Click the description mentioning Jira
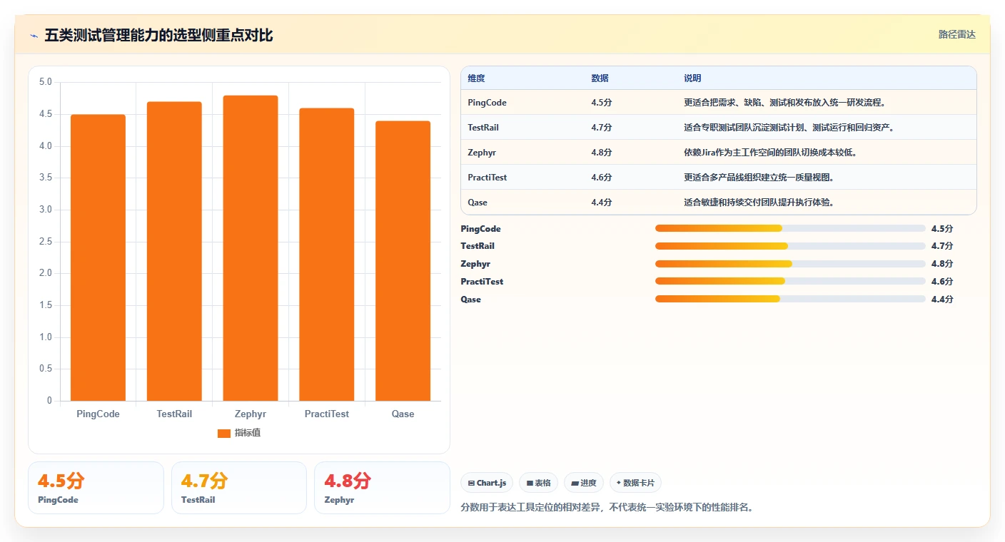Viewport: 1005px width, 542px height. pos(770,153)
